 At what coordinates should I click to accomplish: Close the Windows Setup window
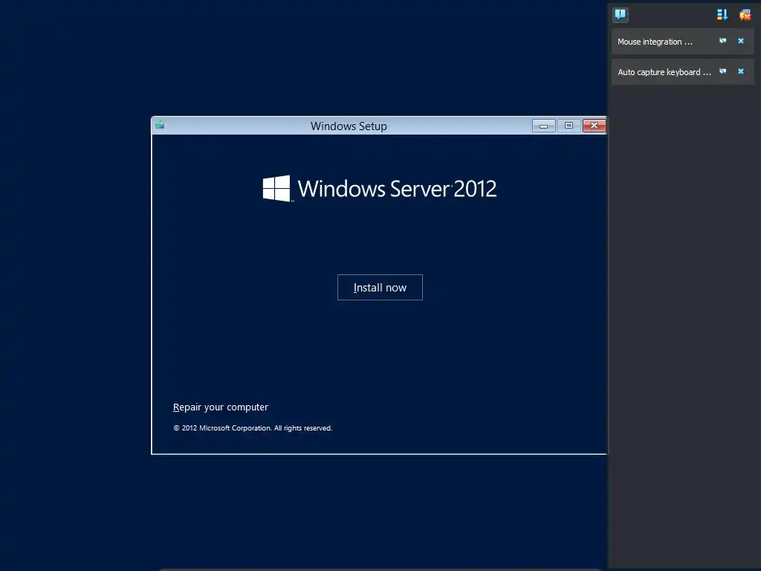click(594, 126)
